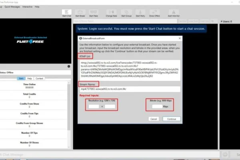Click the resolution width input field
Image resolution: width=240 pixels, height=160 pixels.
(x=94, y=106)
